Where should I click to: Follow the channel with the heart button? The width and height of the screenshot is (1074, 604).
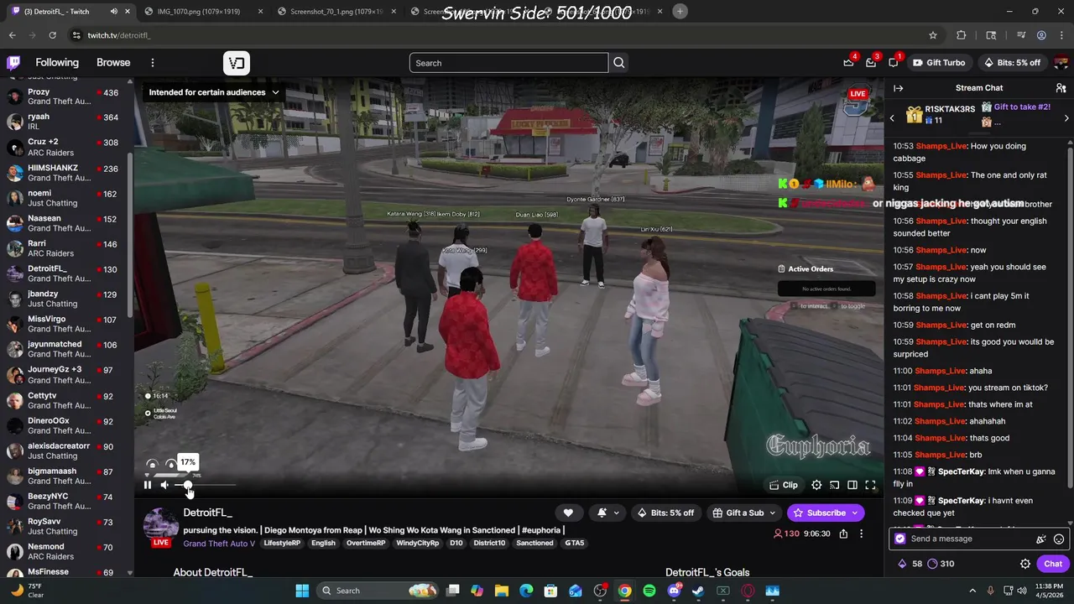coord(568,513)
